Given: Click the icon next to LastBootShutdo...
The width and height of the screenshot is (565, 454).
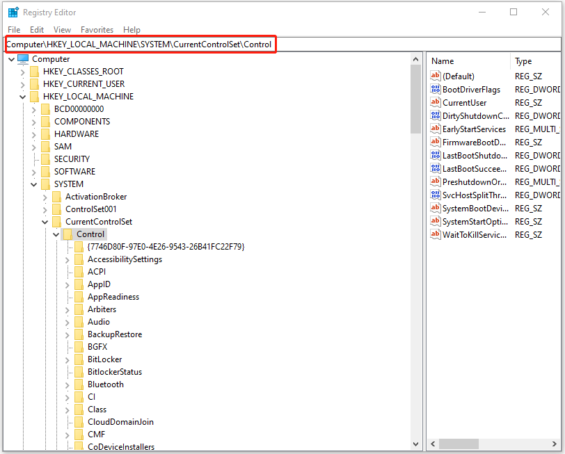Looking at the screenshot, I should coord(436,156).
